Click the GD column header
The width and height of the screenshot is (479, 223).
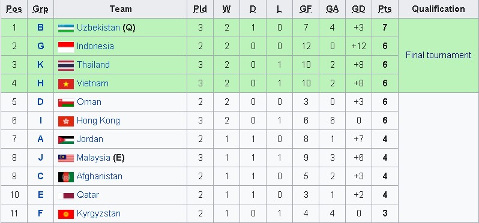click(358, 9)
